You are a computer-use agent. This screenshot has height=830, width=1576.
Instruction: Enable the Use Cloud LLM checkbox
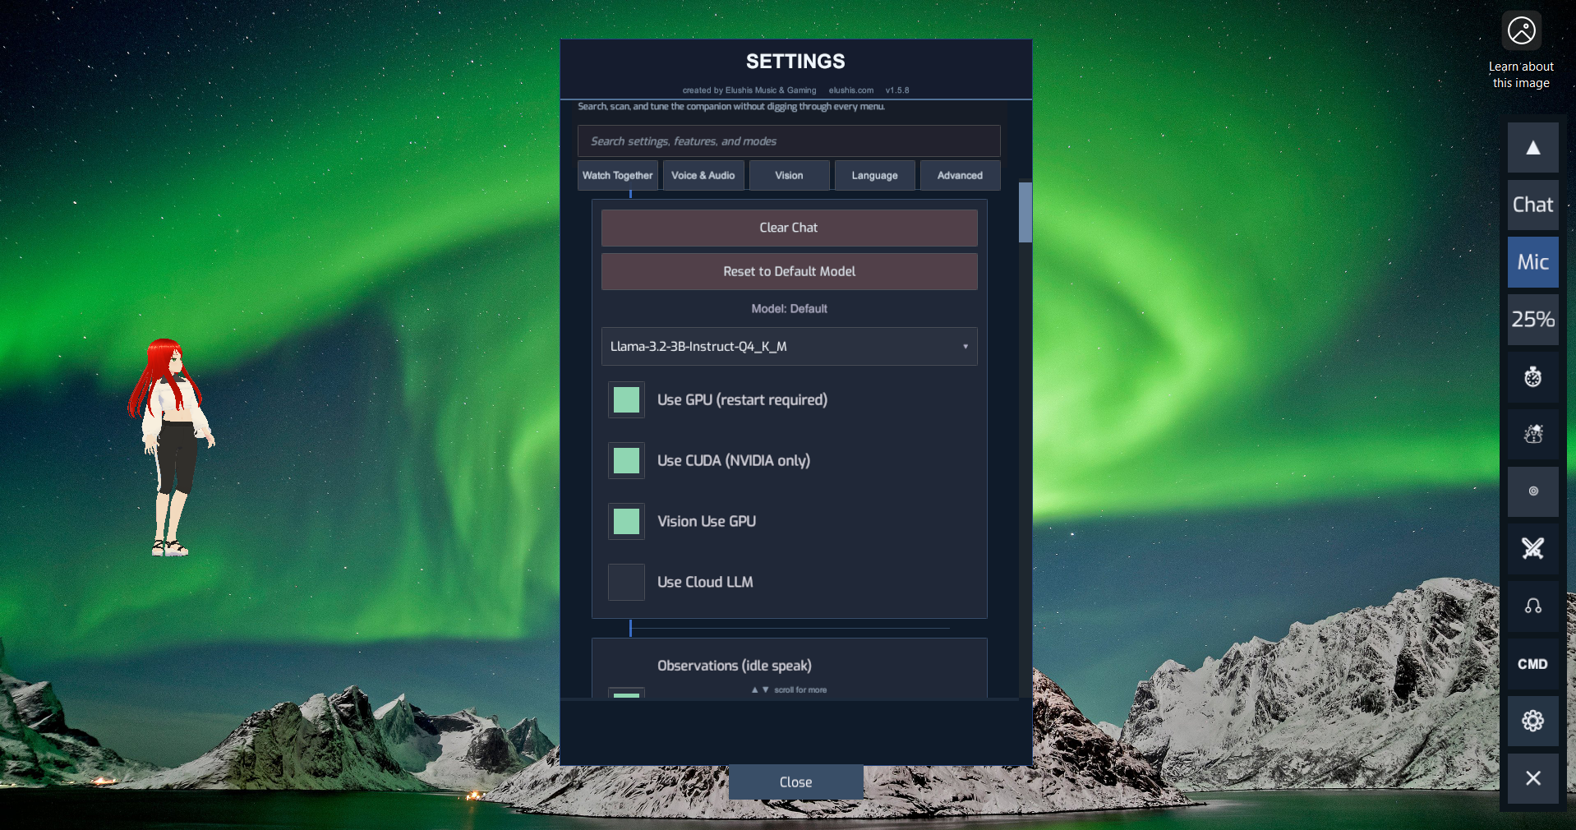coord(626,582)
